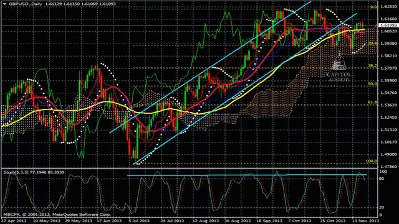Image resolution: width=399 pixels, height=224 pixels.
Task: Click the 25 Oct 2013 date label
Action: click(x=333, y=221)
